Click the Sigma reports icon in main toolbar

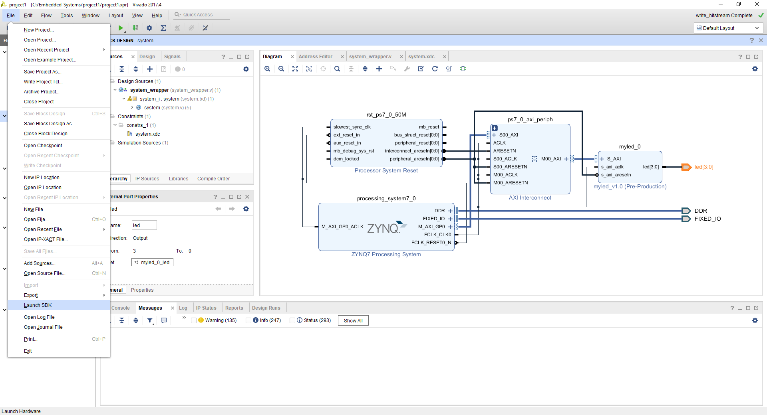click(x=163, y=28)
